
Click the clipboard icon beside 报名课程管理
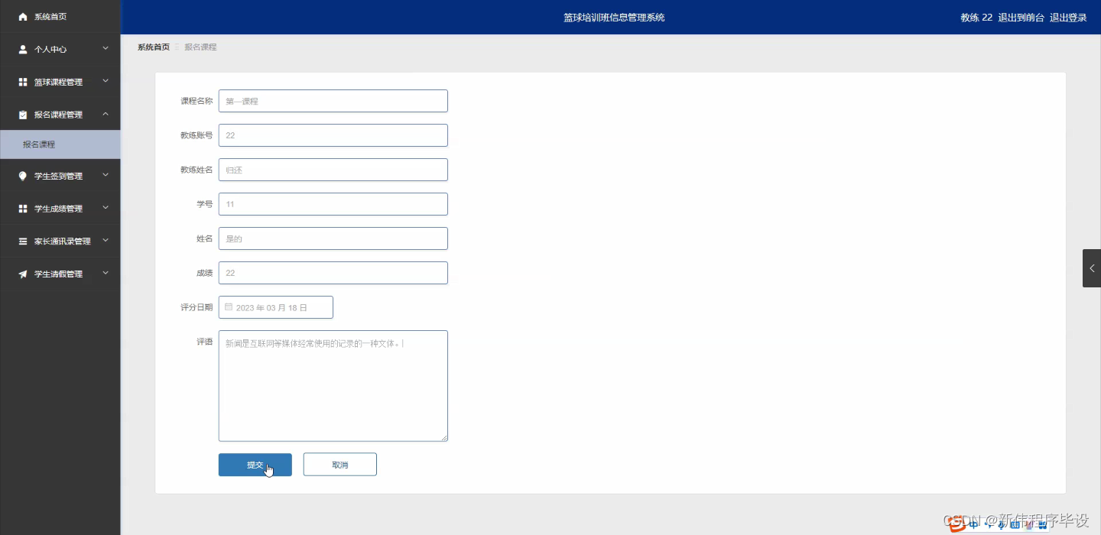23,115
